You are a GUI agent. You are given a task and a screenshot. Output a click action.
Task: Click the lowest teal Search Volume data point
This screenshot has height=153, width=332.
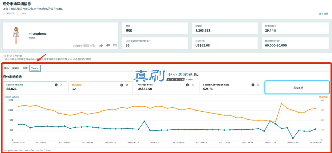click(x=293, y=138)
